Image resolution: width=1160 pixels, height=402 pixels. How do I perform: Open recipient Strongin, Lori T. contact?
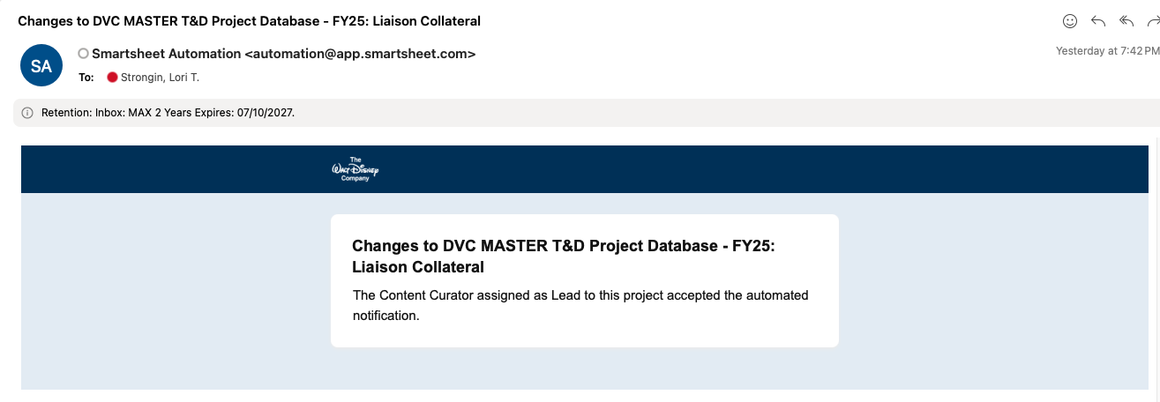[160, 78]
